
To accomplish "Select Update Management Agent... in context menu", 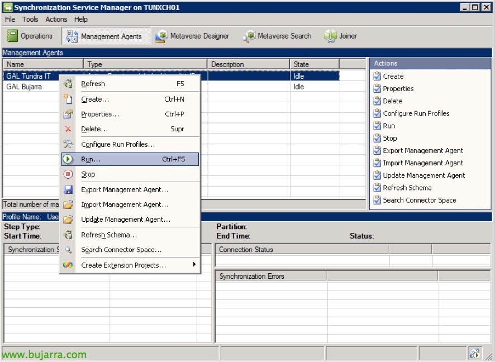I will pos(130,220).
